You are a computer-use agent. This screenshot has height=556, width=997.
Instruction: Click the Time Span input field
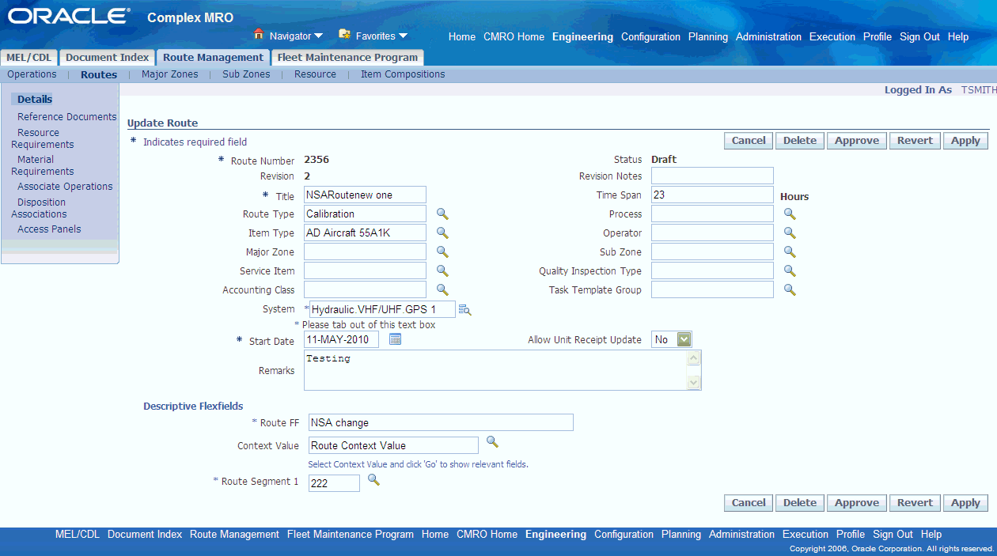712,195
